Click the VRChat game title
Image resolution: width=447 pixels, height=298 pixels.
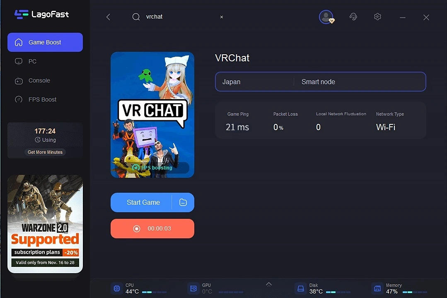232,58
